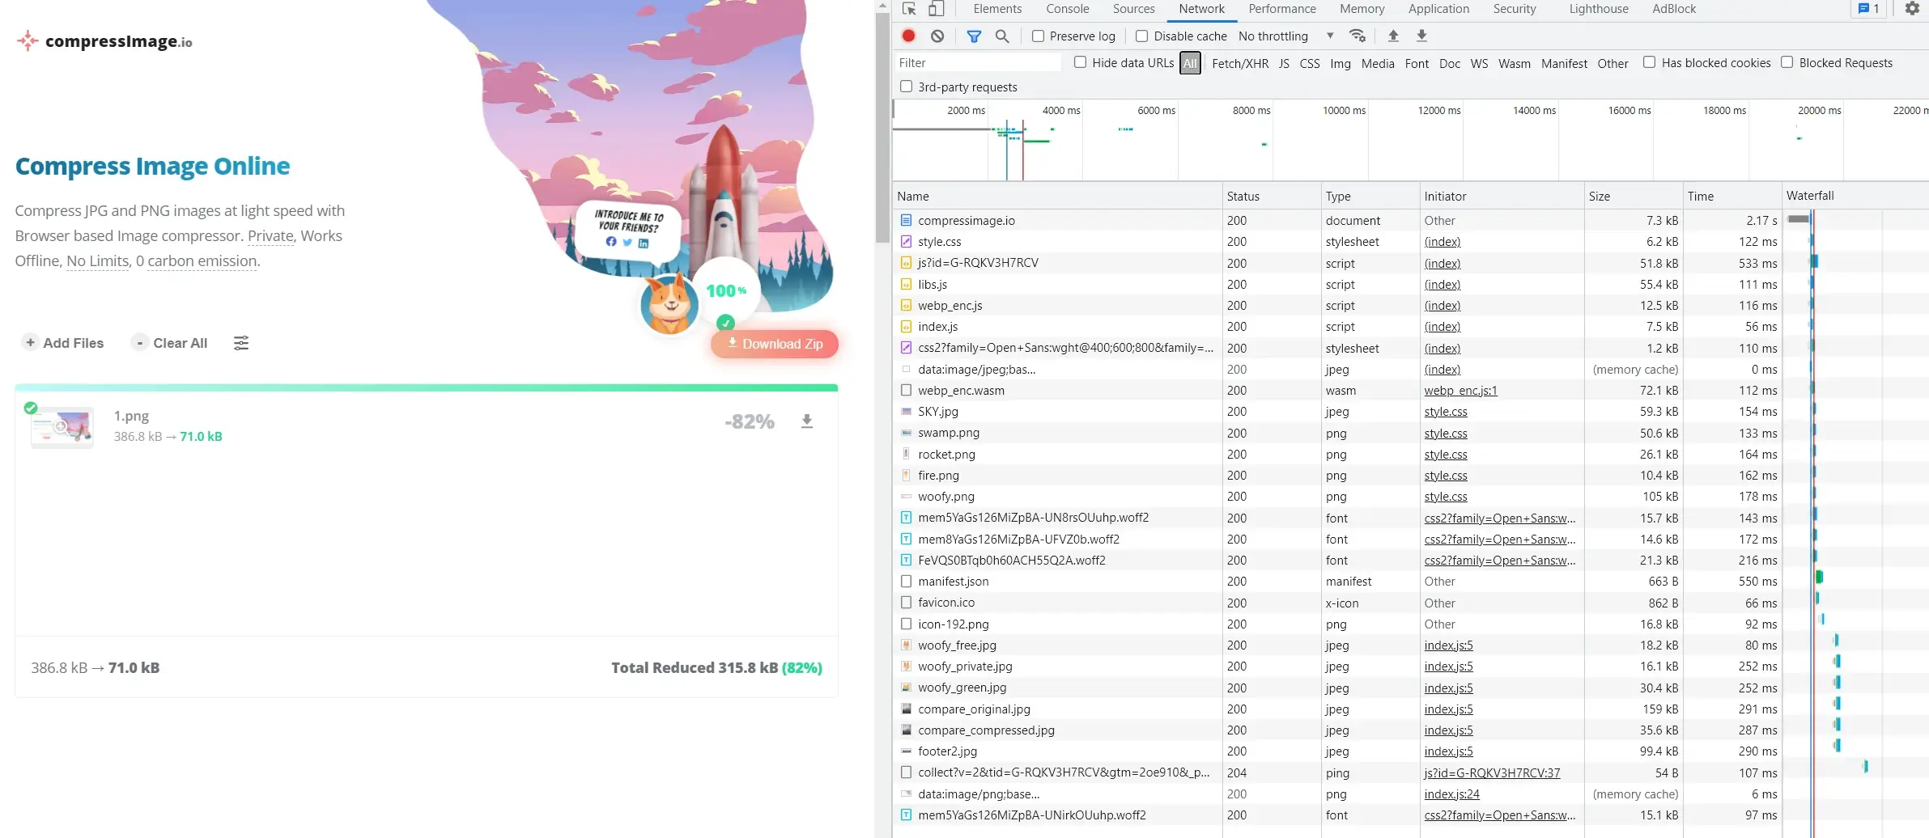Click the Download Zip button

click(775, 344)
